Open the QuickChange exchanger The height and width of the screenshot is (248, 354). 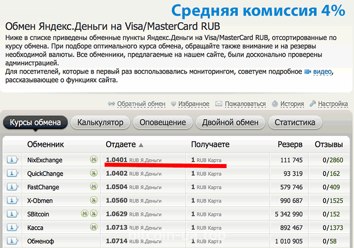45,174
